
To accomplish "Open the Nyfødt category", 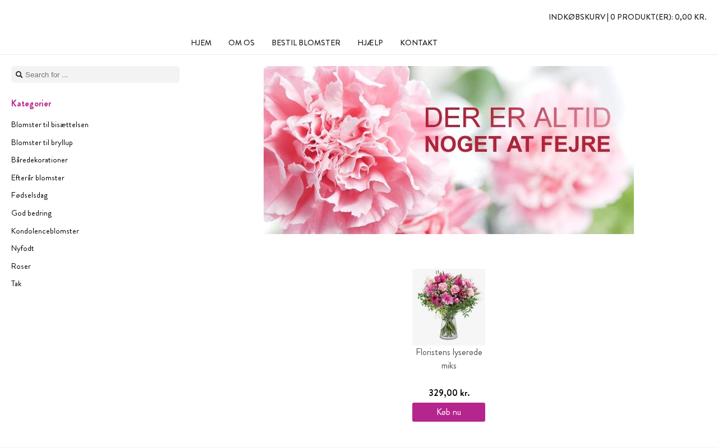I will [22, 248].
